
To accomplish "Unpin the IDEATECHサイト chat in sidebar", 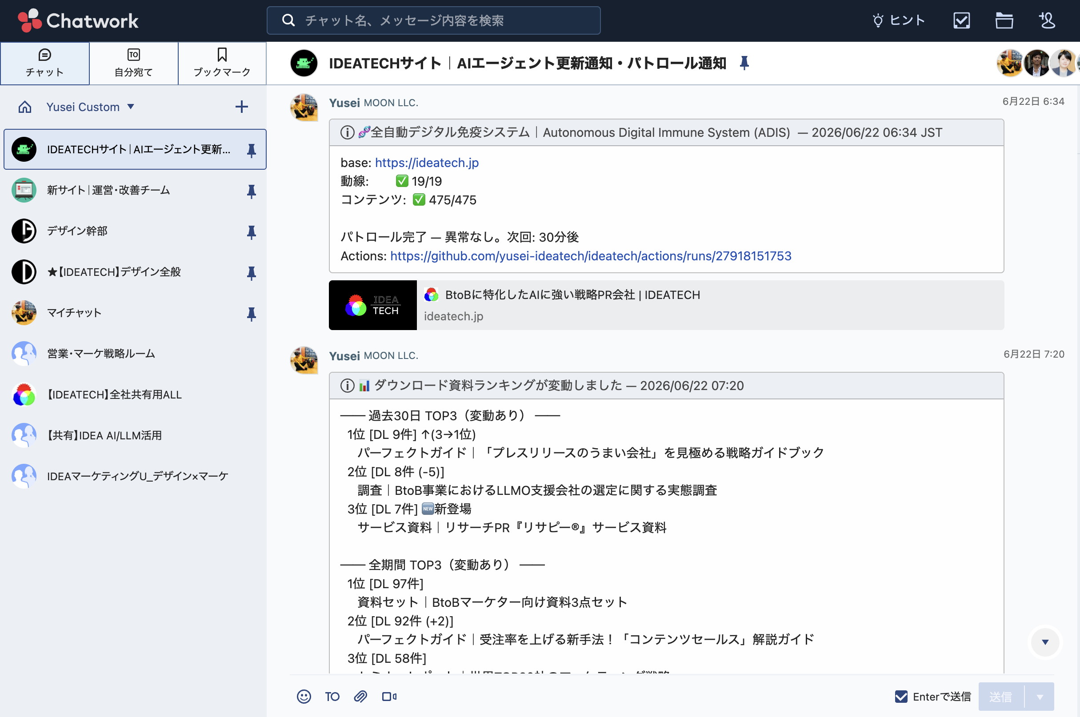I will click(x=251, y=150).
